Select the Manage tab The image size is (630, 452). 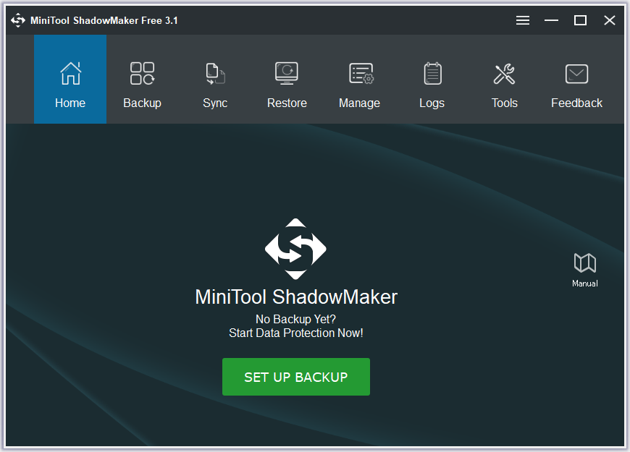(360, 79)
